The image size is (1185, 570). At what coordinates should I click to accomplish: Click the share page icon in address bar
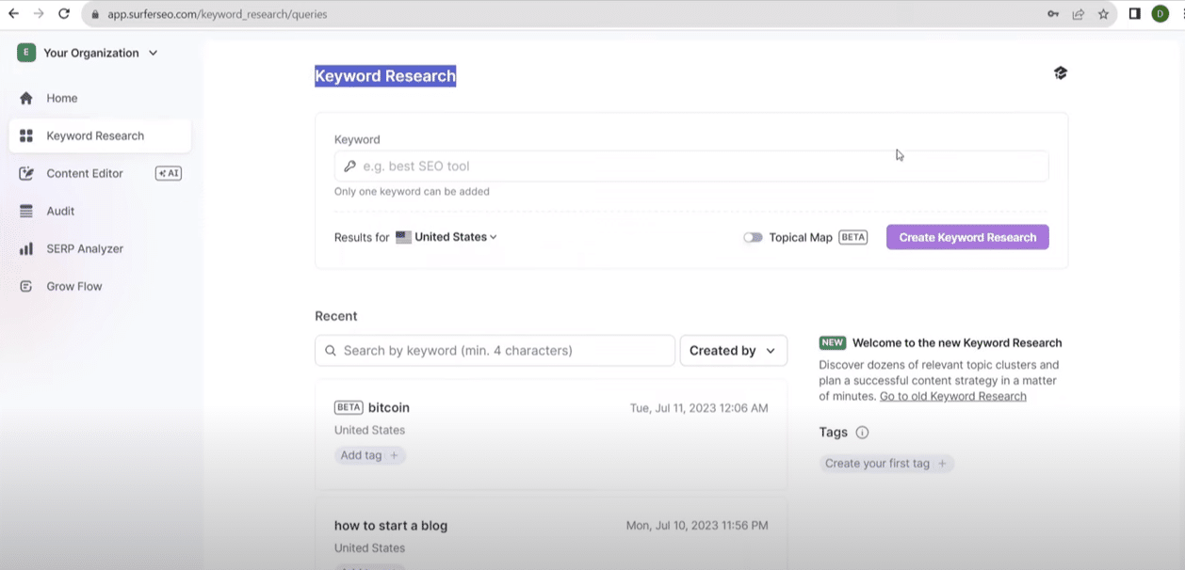pos(1079,14)
